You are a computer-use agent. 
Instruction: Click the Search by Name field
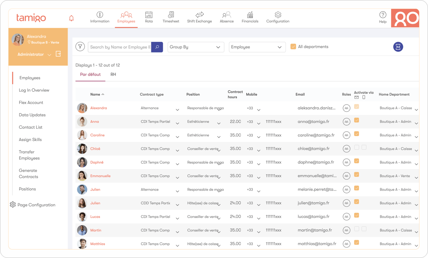120,47
